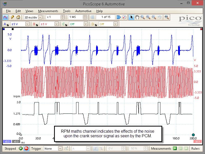The width and height of the screenshot is (205, 154).
Task: Click the advanced trigger icon
Action: coord(66,149)
